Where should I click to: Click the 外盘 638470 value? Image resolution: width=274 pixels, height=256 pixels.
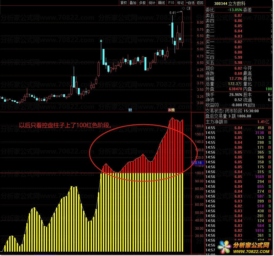click(x=236, y=89)
